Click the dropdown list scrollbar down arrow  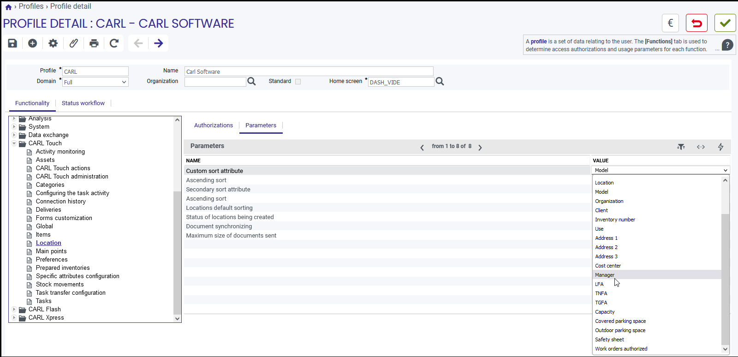coord(726,349)
